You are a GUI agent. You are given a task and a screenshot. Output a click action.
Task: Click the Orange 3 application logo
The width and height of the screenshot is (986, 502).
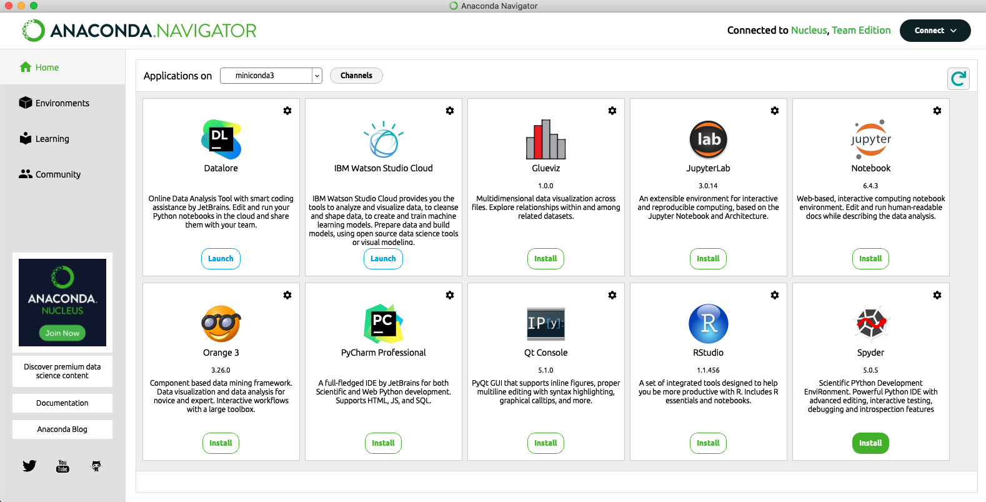pyautogui.click(x=221, y=323)
